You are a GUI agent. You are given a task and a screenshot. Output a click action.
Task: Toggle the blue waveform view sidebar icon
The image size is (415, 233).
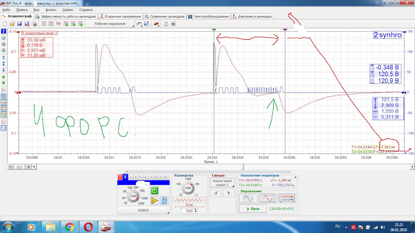(3, 128)
